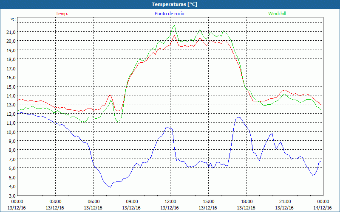The width and height of the screenshot is (340, 212).
Task: Click the green windchill peak just after 12:00
Action: click(x=174, y=25)
